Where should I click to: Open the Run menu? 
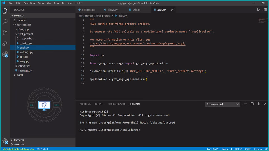click(56, 3)
